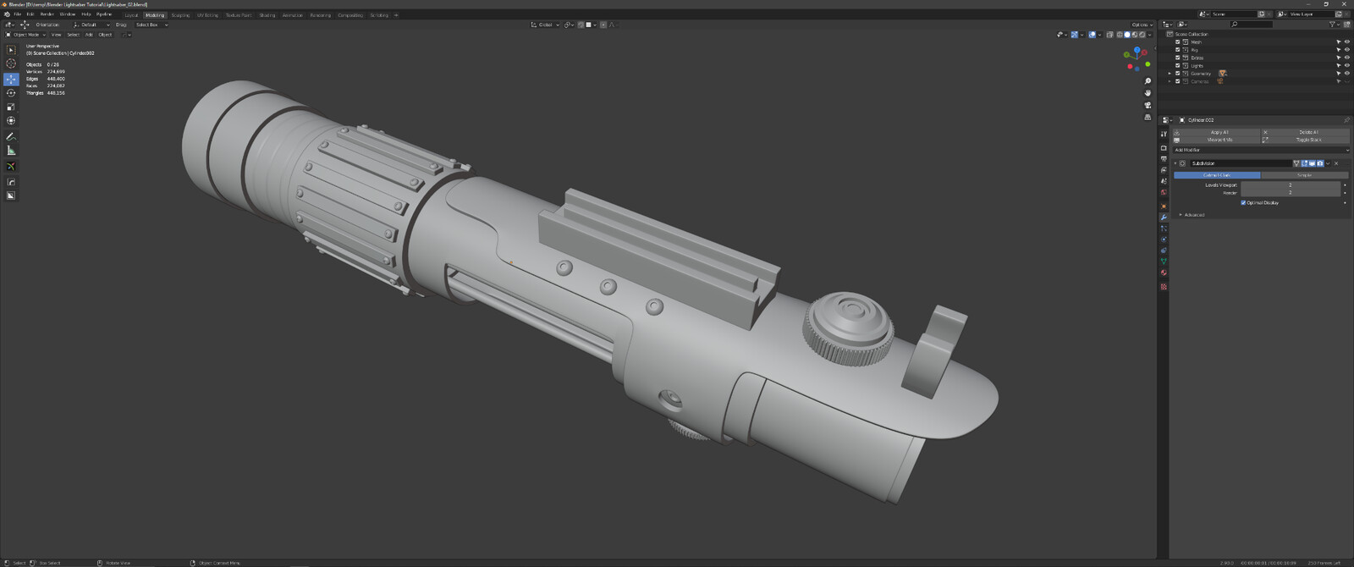The image size is (1354, 567).
Task: Select the Select Box tool in toolbar
Action: click(x=11, y=50)
